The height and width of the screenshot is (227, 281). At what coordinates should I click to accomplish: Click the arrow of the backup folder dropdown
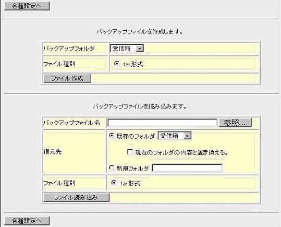(140, 49)
